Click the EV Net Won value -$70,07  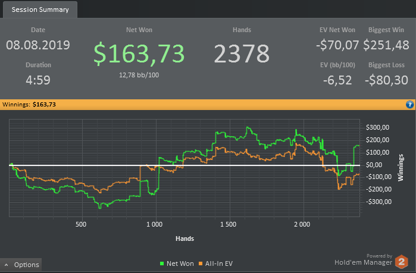click(337, 45)
